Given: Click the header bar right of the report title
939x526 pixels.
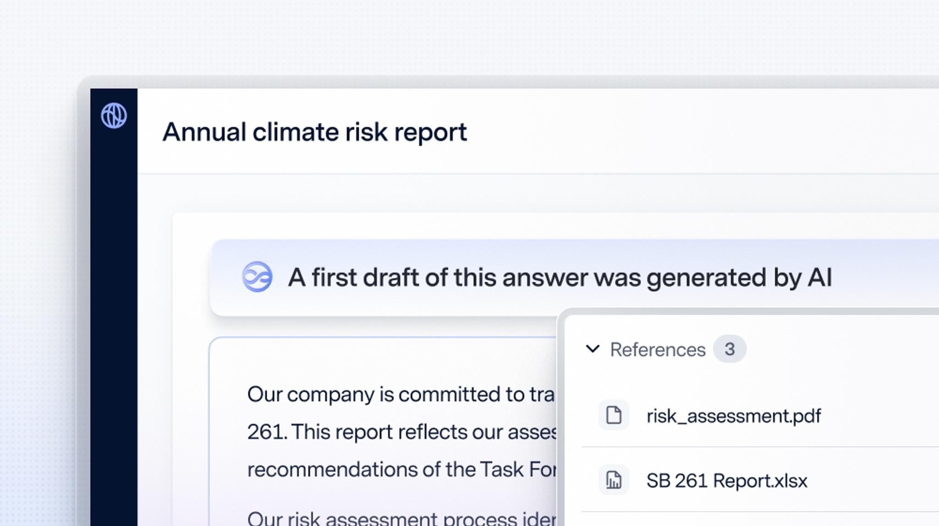Looking at the screenshot, I should (688, 132).
